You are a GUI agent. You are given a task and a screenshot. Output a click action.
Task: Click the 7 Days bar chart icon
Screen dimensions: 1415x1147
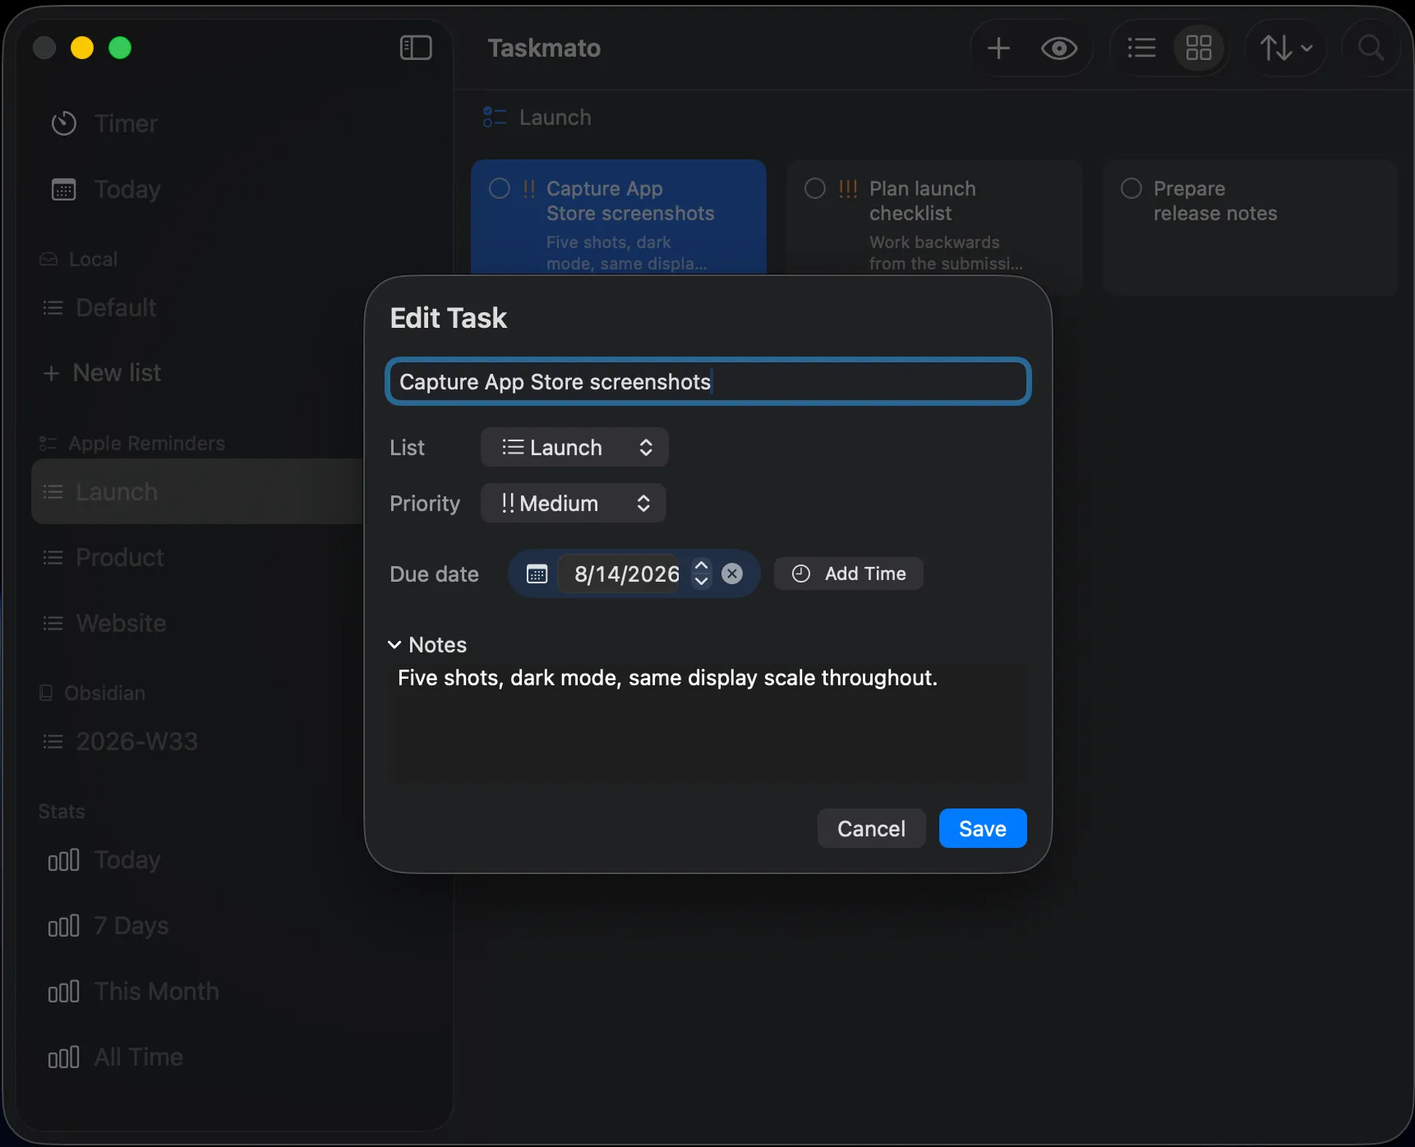point(64,926)
